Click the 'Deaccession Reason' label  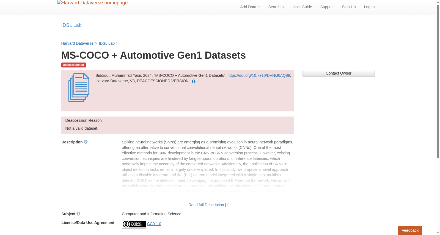[83, 120]
